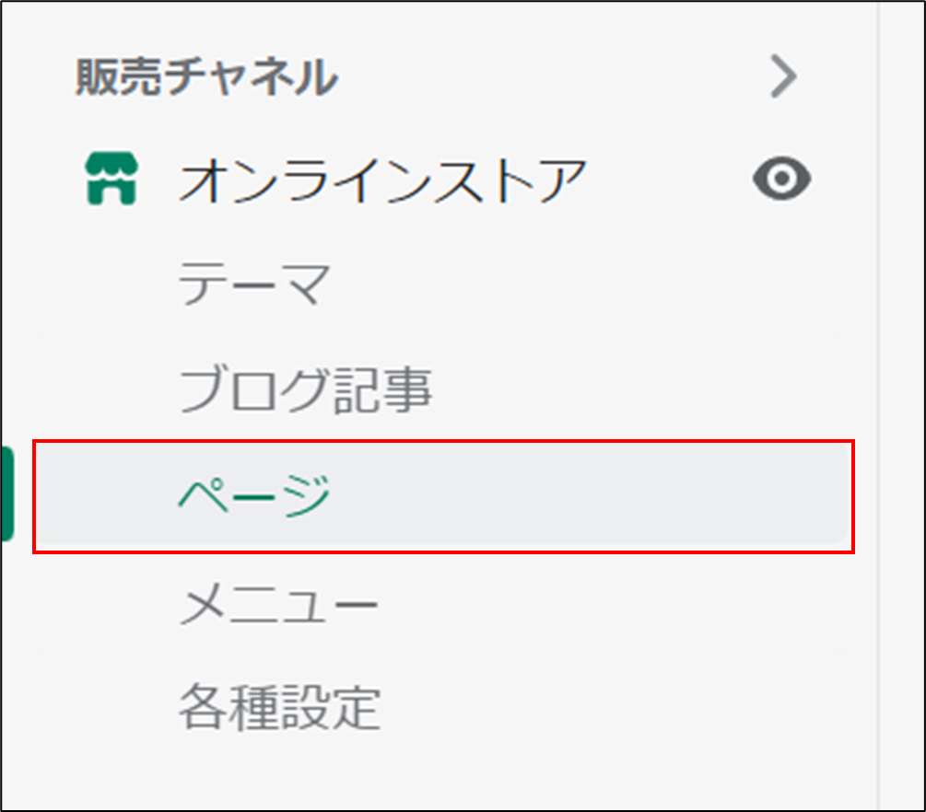Select 各種設定 at the list bottom

point(280,708)
